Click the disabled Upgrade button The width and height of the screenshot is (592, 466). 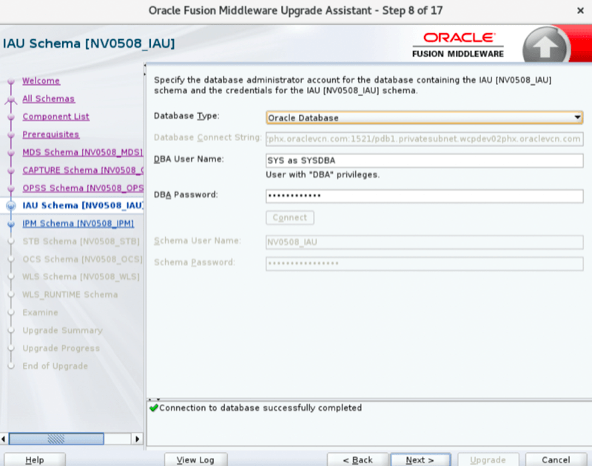[488, 459]
